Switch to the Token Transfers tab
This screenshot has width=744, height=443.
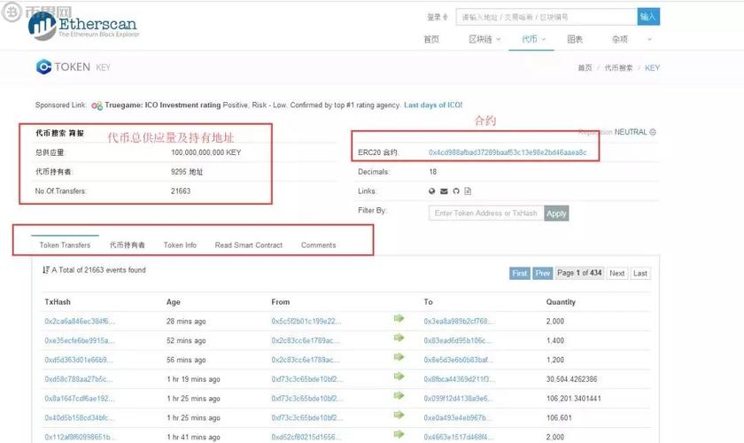65,245
